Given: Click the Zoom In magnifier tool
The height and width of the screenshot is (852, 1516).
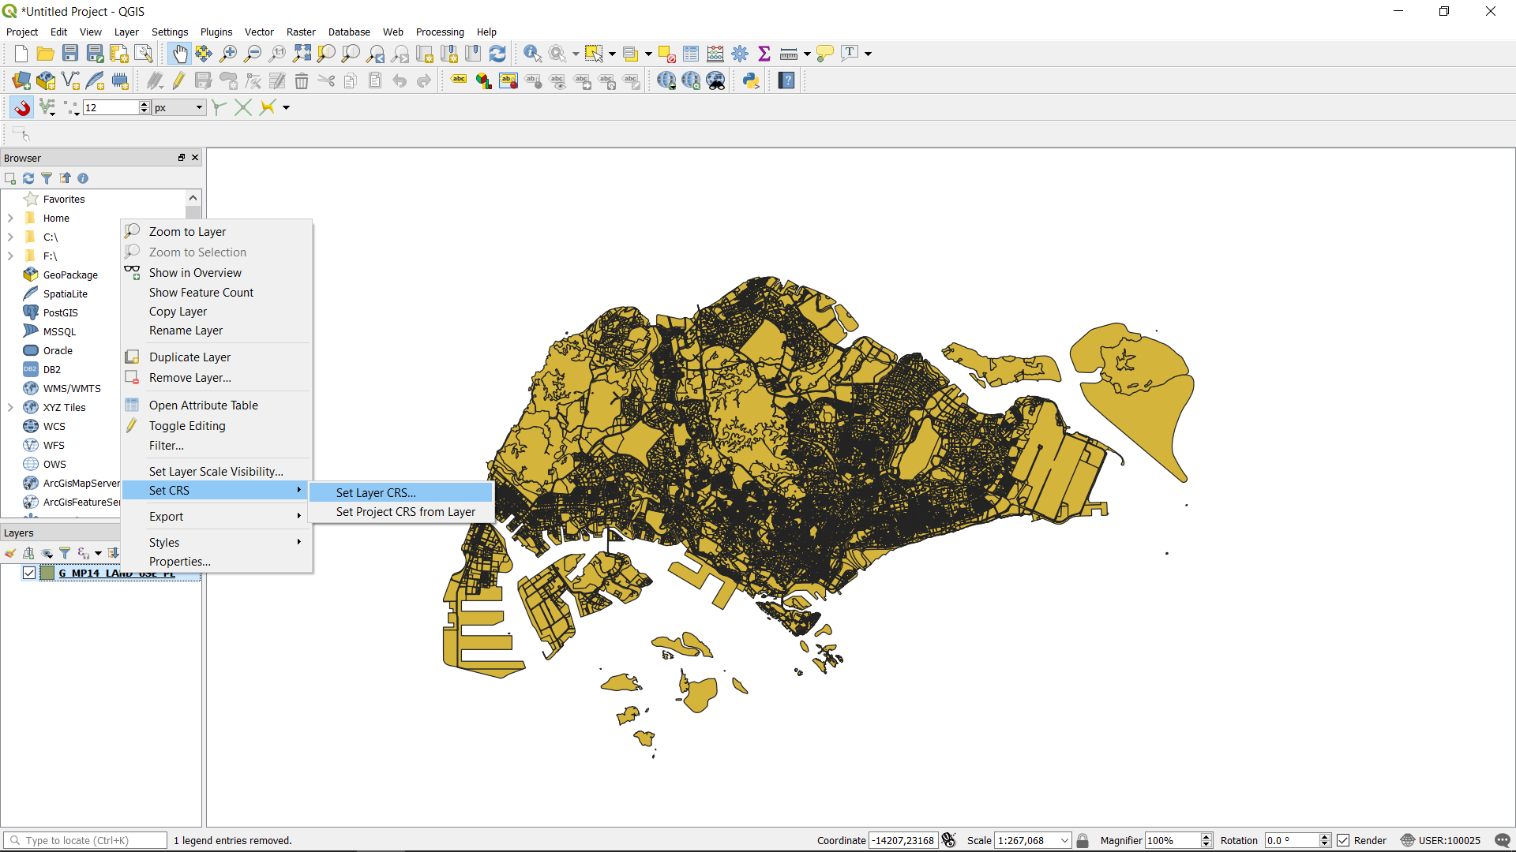Looking at the screenshot, I should [228, 54].
